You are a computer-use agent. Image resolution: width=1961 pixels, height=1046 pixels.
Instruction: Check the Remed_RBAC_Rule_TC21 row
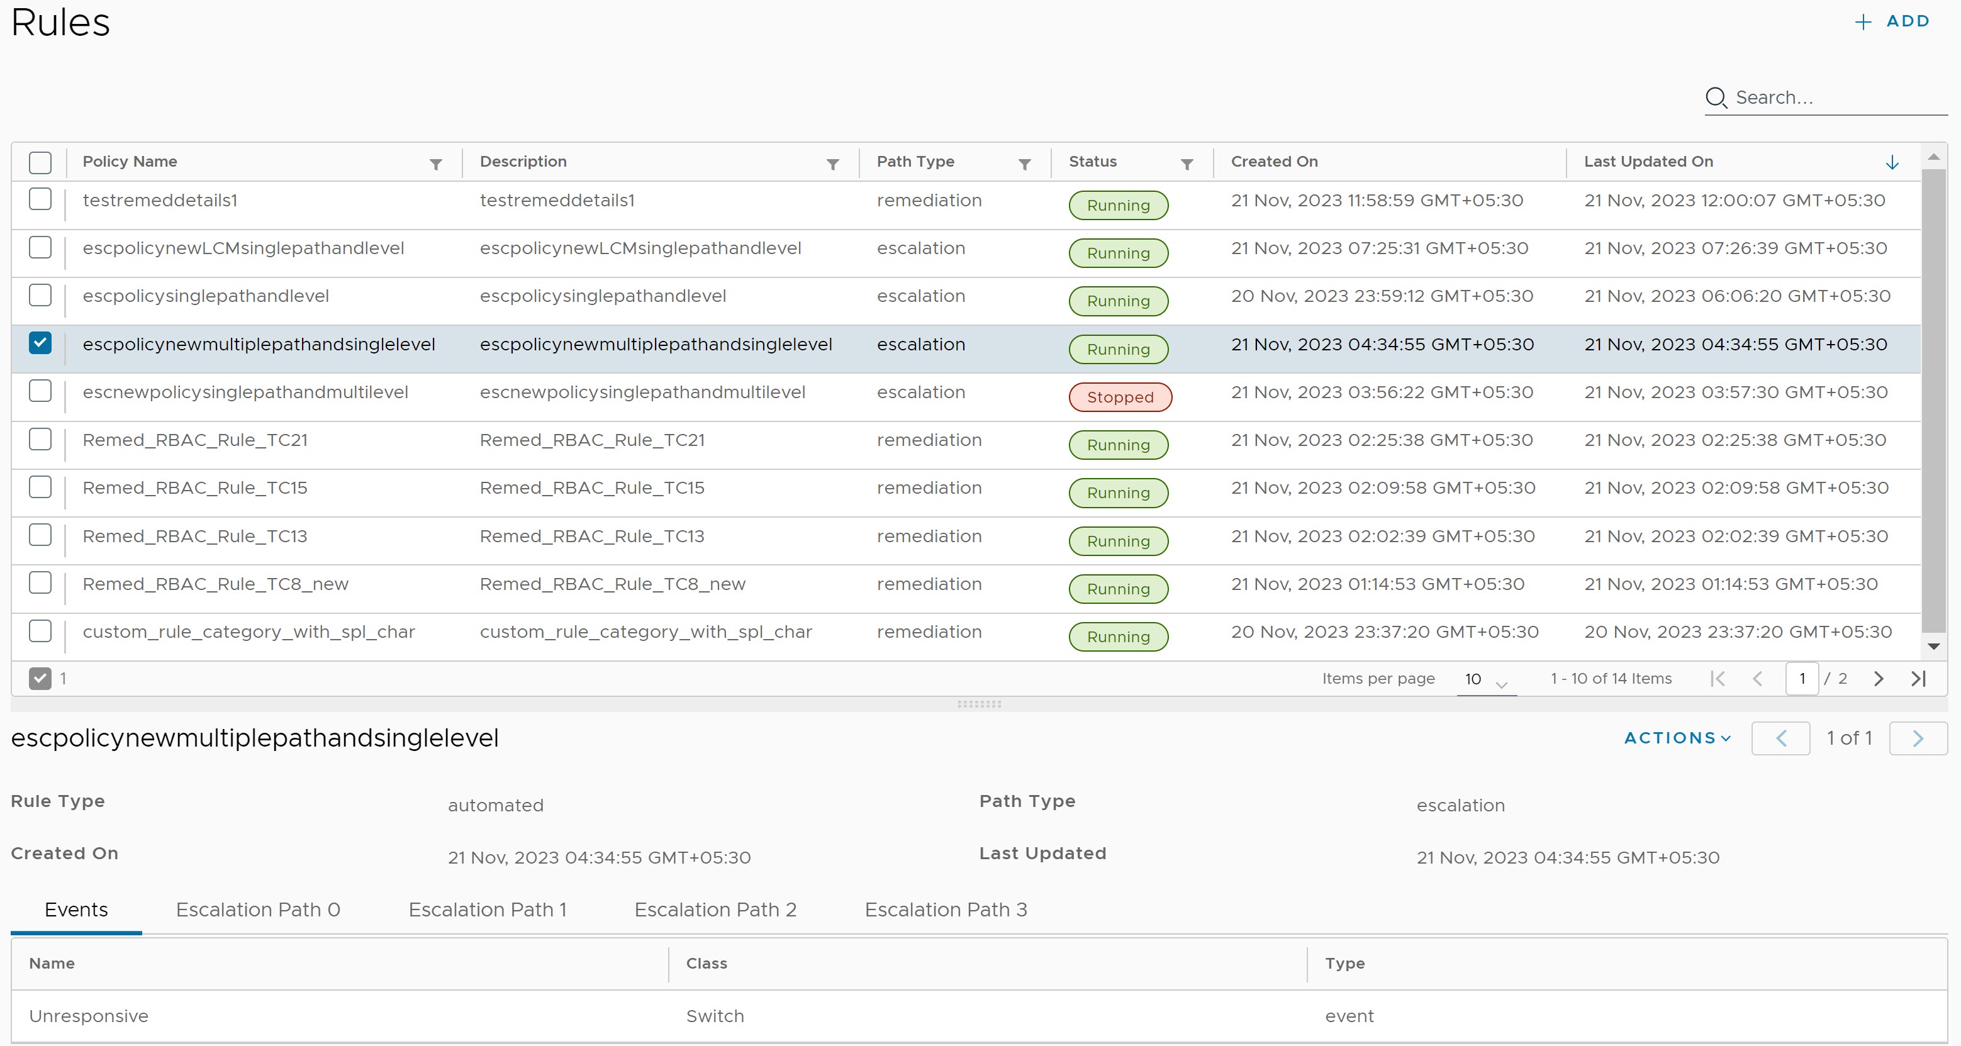point(40,439)
